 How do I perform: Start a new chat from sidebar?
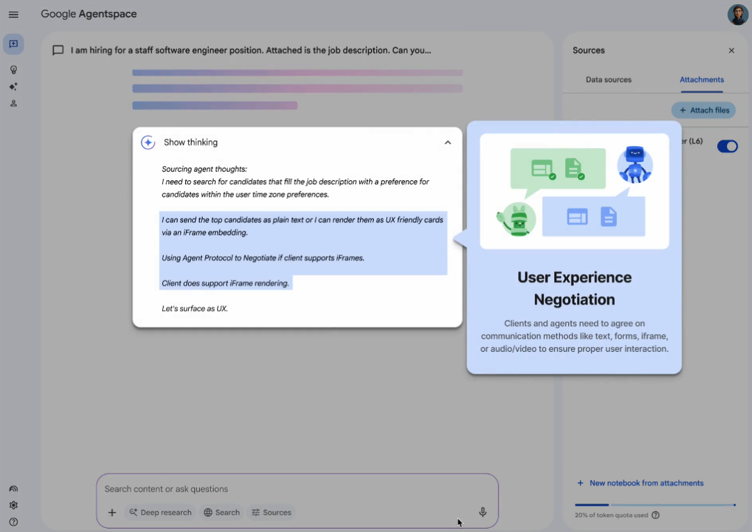coord(13,44)
